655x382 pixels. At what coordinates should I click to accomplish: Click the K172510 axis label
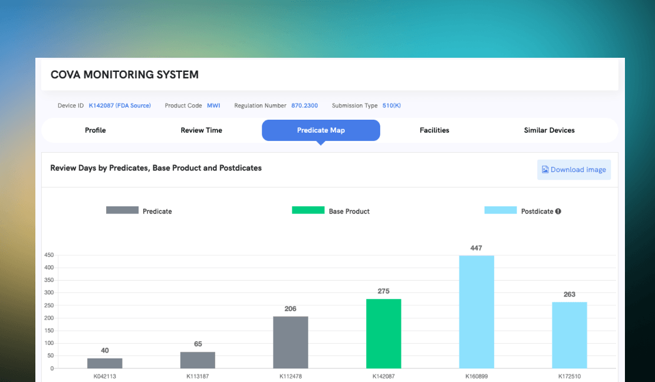point(570,376)
